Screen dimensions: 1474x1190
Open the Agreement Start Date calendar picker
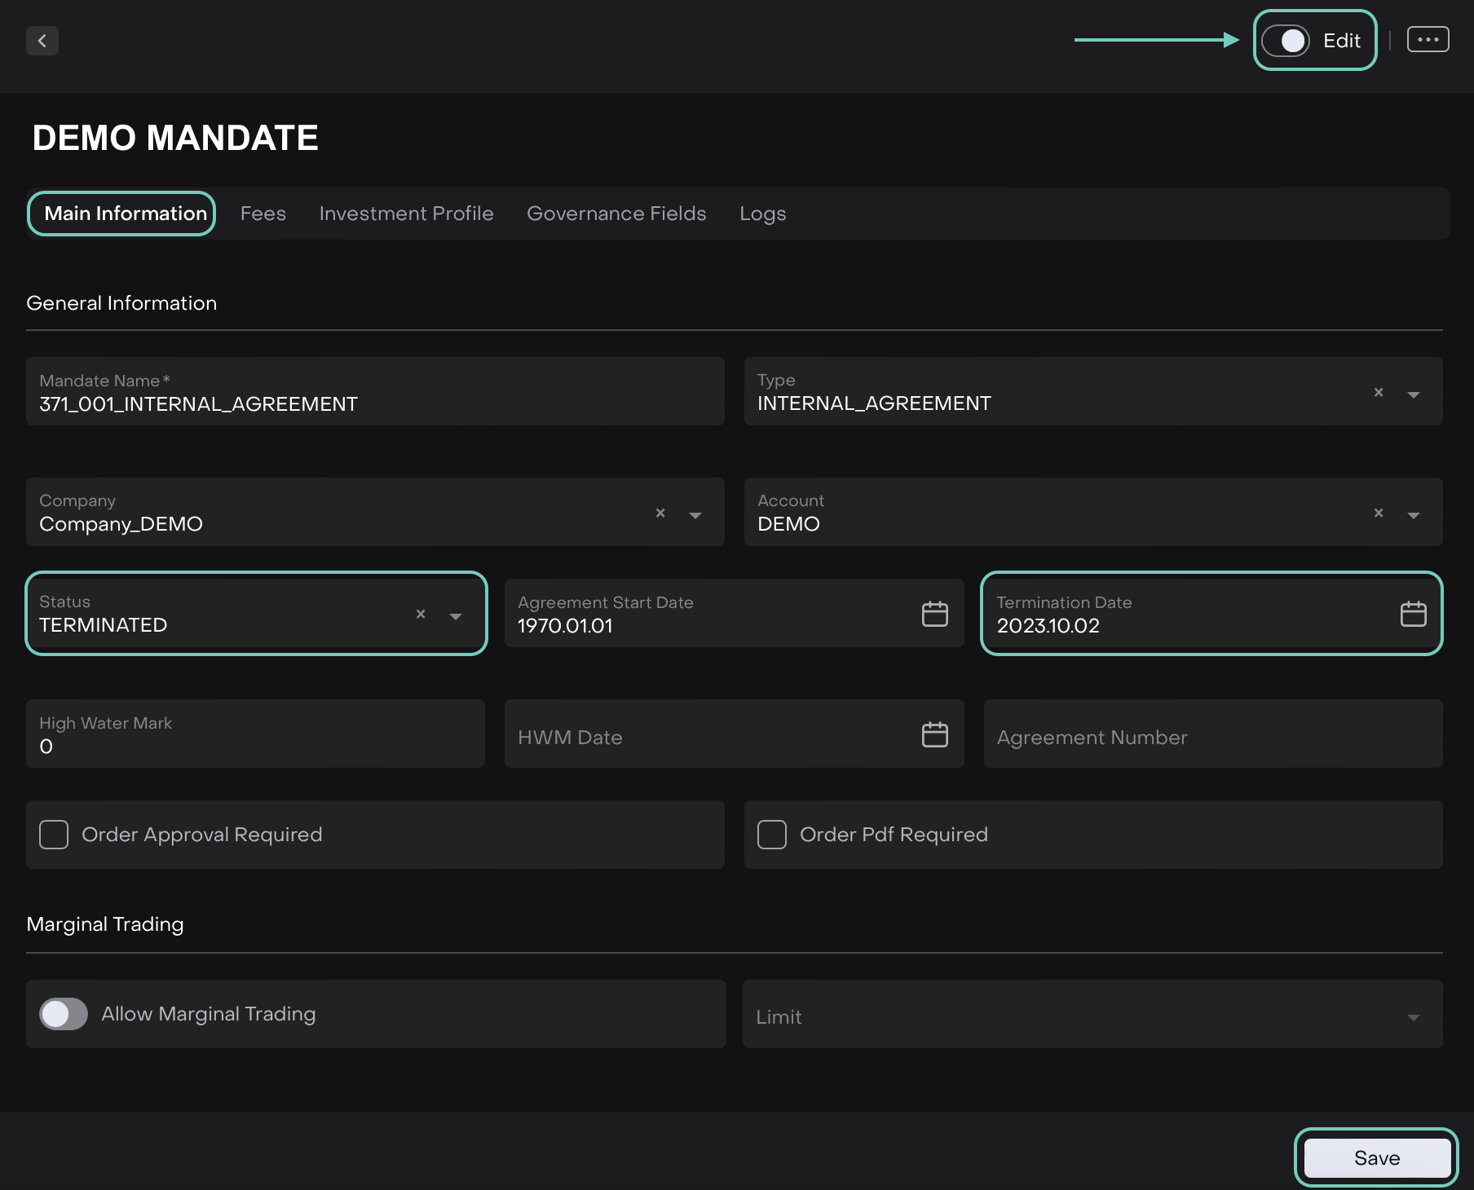pyautogui.click(x=934, y=614)
